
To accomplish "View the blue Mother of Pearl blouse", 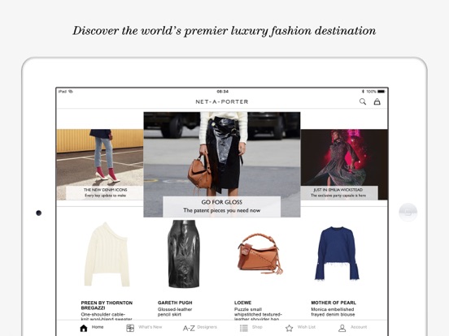I will (x=337, y=254).
